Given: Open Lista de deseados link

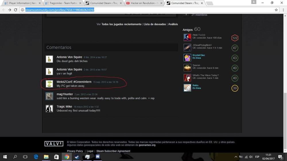Looking at the screenshot, I should pos(155,24).
